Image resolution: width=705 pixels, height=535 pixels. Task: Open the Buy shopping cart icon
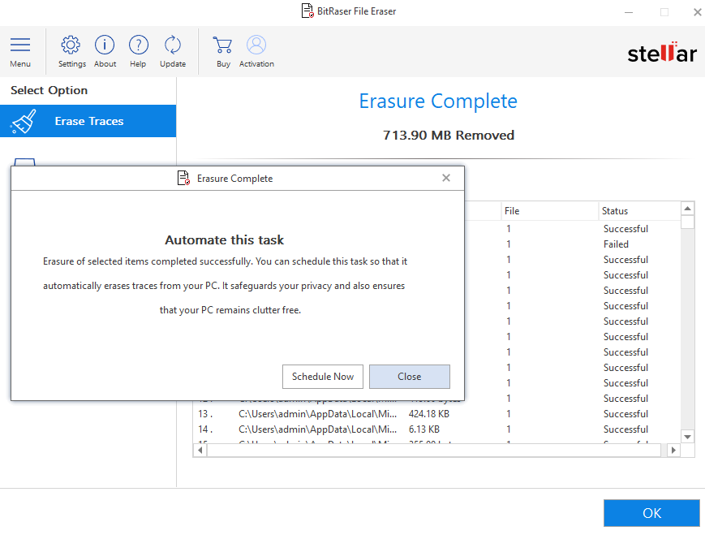(x=222, y=45)
